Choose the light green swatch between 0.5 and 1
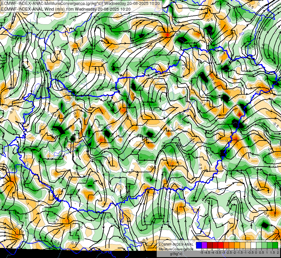Image resolution: width=281 pixels, height=258 pixels. click(x=264, y=245)
